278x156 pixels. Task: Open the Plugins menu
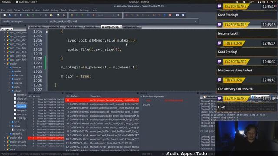click(x=73, y=10)
